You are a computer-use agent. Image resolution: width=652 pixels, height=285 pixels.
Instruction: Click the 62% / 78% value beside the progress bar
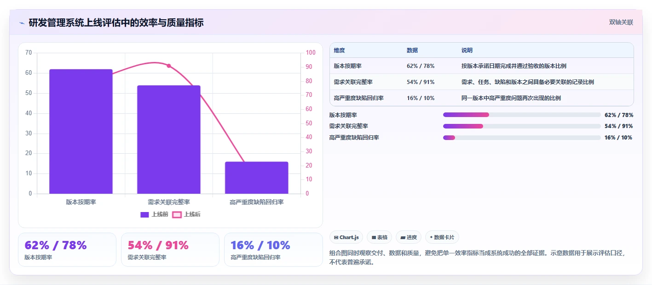[x=619, y=115]
